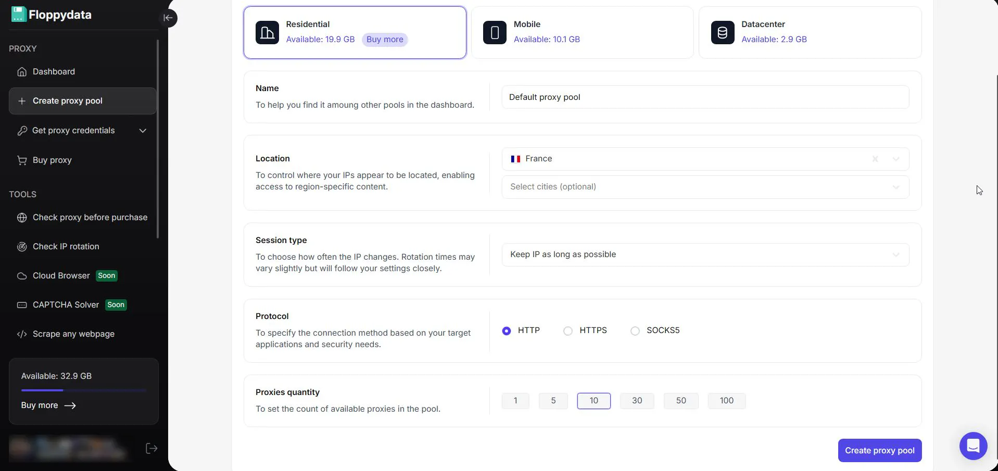Select the SOCKS5 protocol radio button
Image resolution: width=998 pixels, height=471 pixels.
tap(635, 331)
